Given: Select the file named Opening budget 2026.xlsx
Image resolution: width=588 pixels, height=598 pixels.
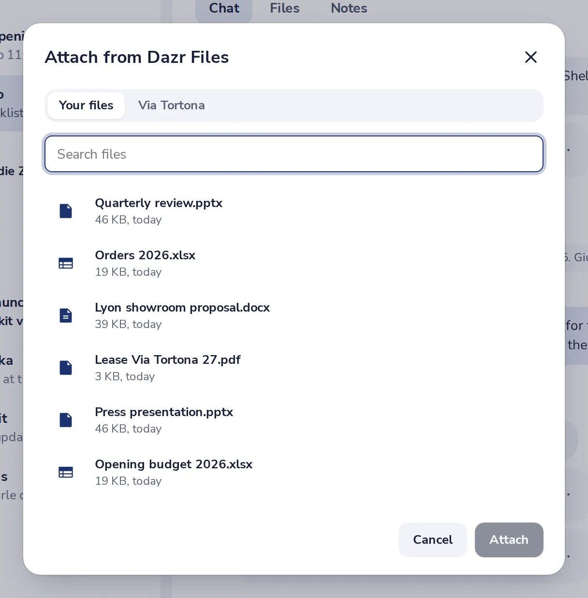Looking at the screenshot, I should pos(294,472).
